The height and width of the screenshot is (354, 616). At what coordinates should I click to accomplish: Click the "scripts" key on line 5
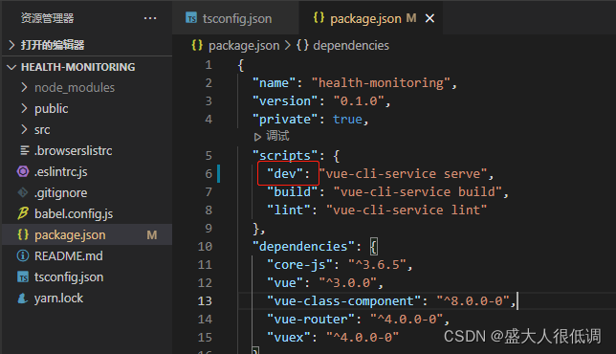285,156
